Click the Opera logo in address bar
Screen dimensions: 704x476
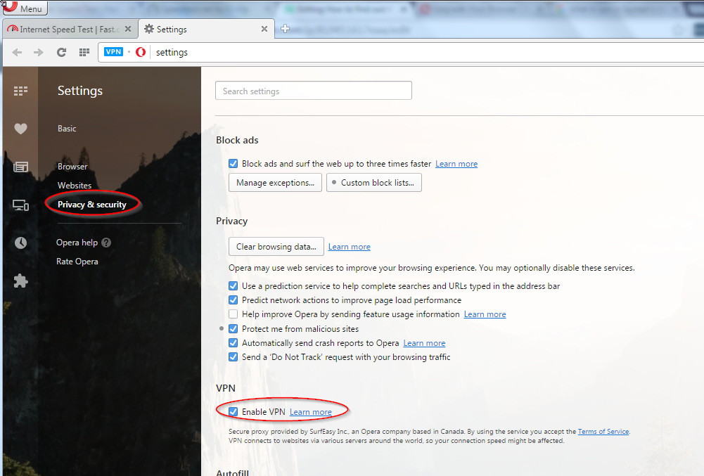(x=141, y=52)
